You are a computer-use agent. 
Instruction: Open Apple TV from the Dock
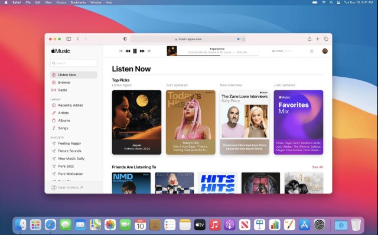200,225
